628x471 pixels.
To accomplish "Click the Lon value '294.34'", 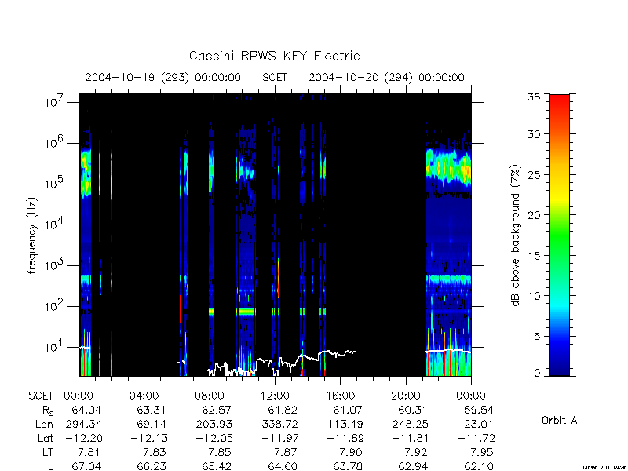I will click(x=84, y=424).
